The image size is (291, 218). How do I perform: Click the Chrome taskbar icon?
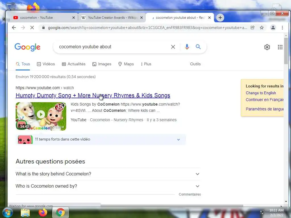(61, 212)
